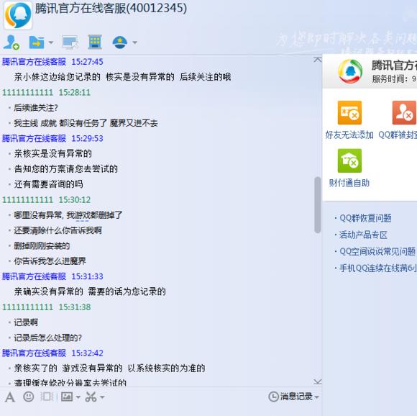Expand the send file dropdown arrow

coord(51,42)
